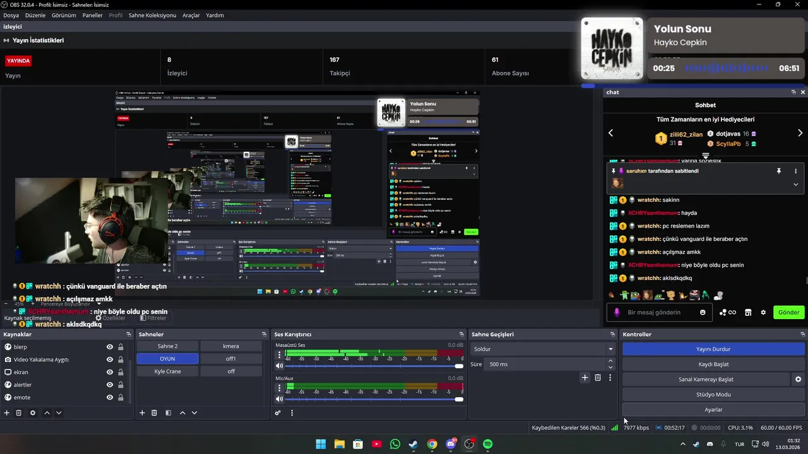Move source down in Kaynaklar list
The image size is (808, 454).
coord(59,413)
